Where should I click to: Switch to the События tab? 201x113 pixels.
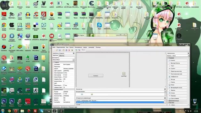[62, 56]
